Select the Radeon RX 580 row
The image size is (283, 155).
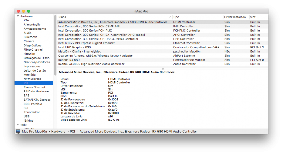tap(163, 60)
